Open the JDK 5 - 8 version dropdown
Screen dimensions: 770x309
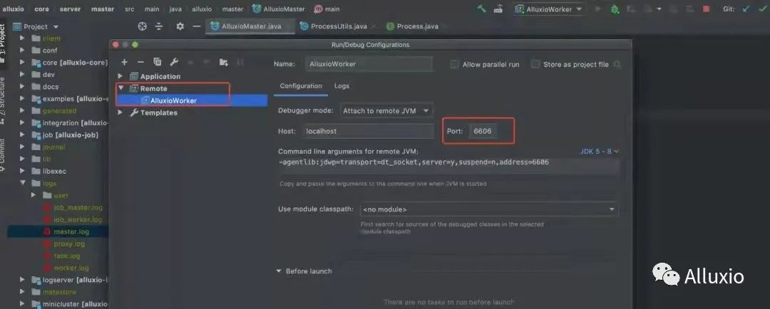600,152
